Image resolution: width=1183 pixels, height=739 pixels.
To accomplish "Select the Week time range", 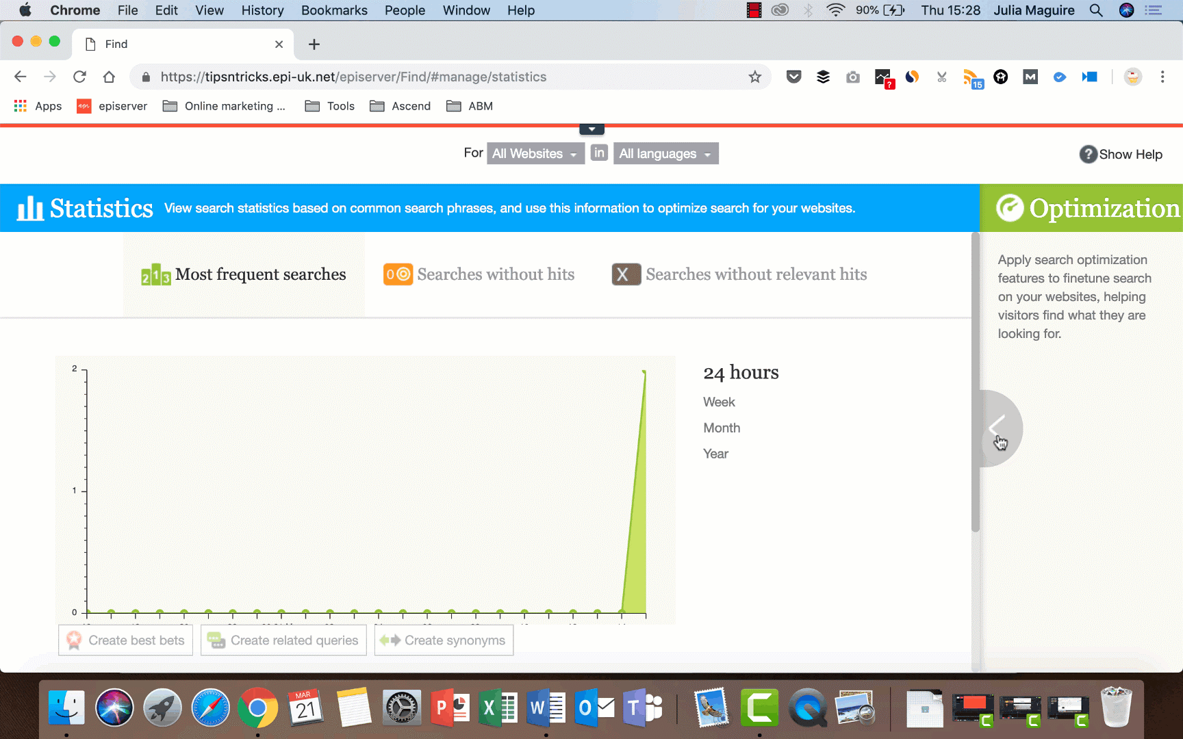I will click(719, 402).
